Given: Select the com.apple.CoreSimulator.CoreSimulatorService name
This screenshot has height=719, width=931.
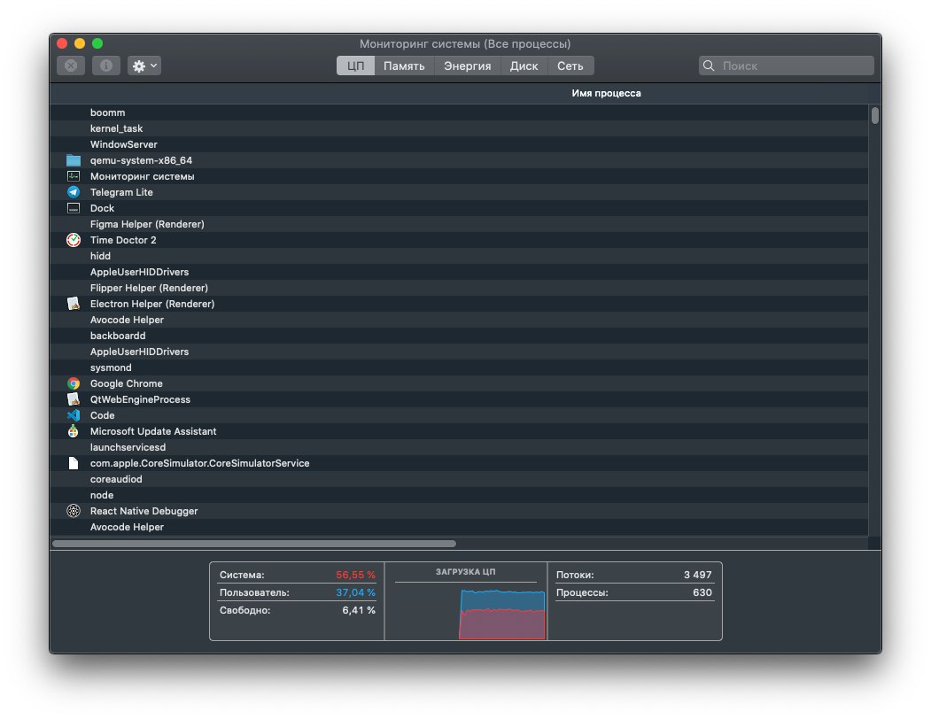Looking at the screenshot, I should pos(199,463).
